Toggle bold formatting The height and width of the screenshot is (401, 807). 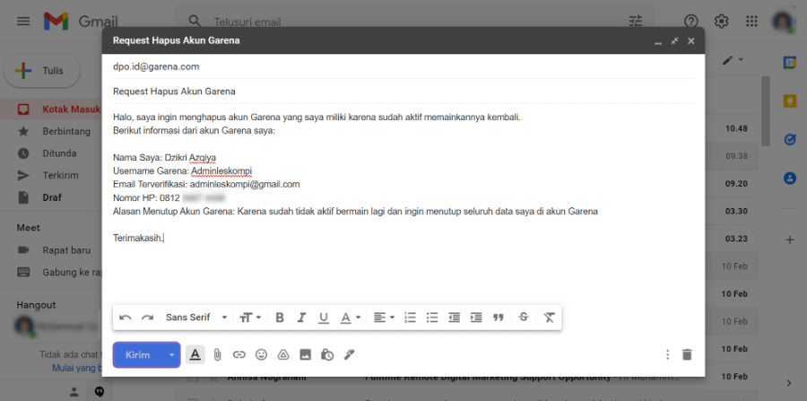pos(280,318)
